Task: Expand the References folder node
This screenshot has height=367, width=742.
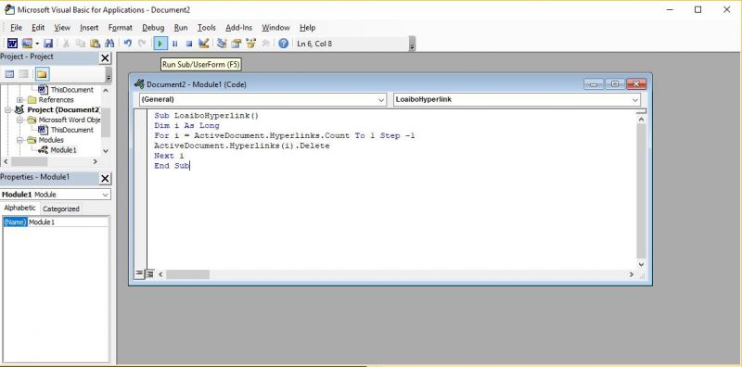Action: click(x=20, y=100)
